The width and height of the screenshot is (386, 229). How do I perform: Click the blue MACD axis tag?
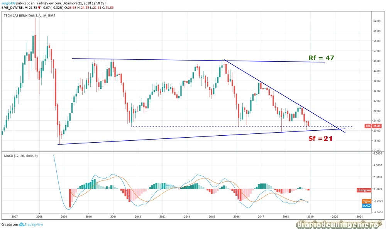(x=367, y=205)
